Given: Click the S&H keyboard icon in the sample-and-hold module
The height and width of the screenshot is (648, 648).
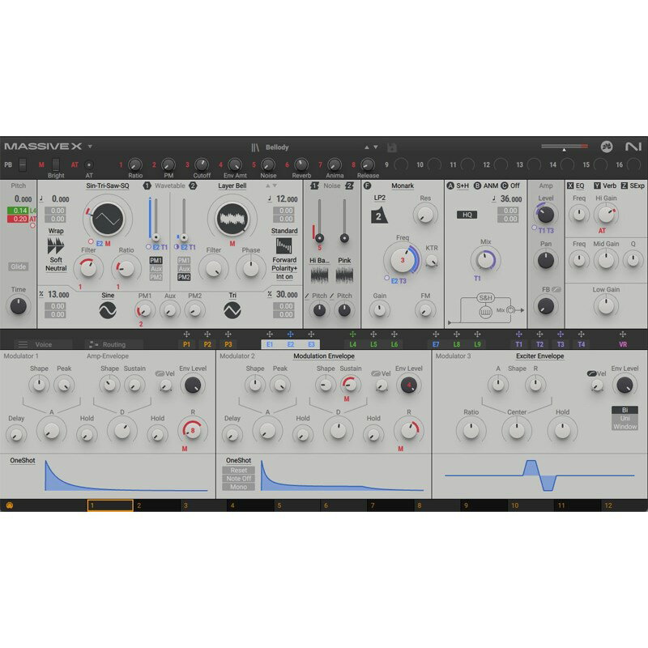Looking at the screenshot, I should (x=486, y=311).
